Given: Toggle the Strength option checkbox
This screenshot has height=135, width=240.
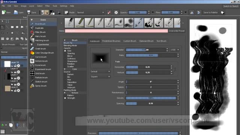Looking at the screenshot, I should pyautogui.click(x=65, y=98).
